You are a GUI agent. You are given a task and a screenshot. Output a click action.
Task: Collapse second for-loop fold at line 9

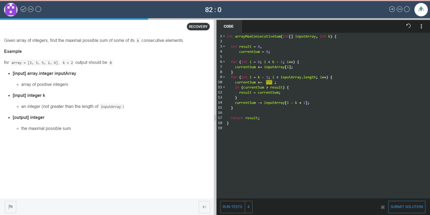point(224,77)
